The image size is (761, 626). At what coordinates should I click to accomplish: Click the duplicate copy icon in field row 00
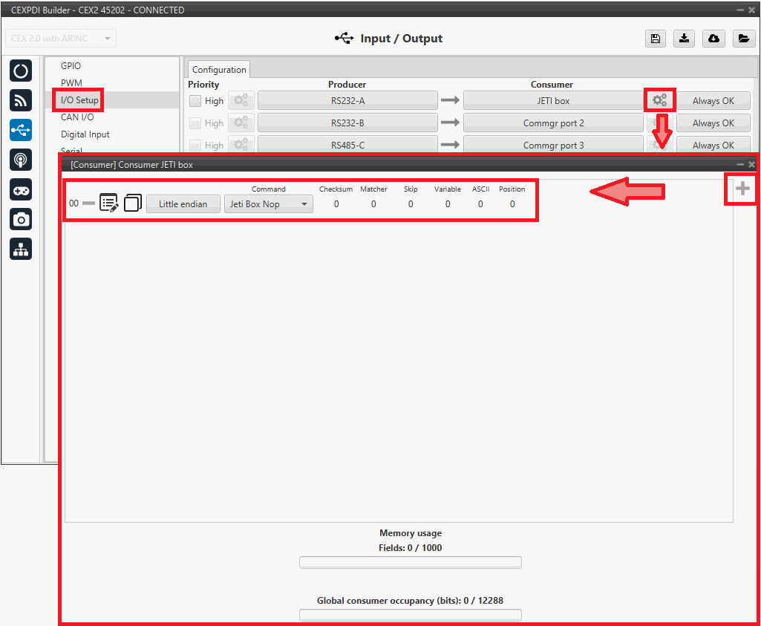click(133, 203)
